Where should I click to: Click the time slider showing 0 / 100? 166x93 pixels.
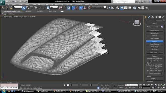coord(9,82)
